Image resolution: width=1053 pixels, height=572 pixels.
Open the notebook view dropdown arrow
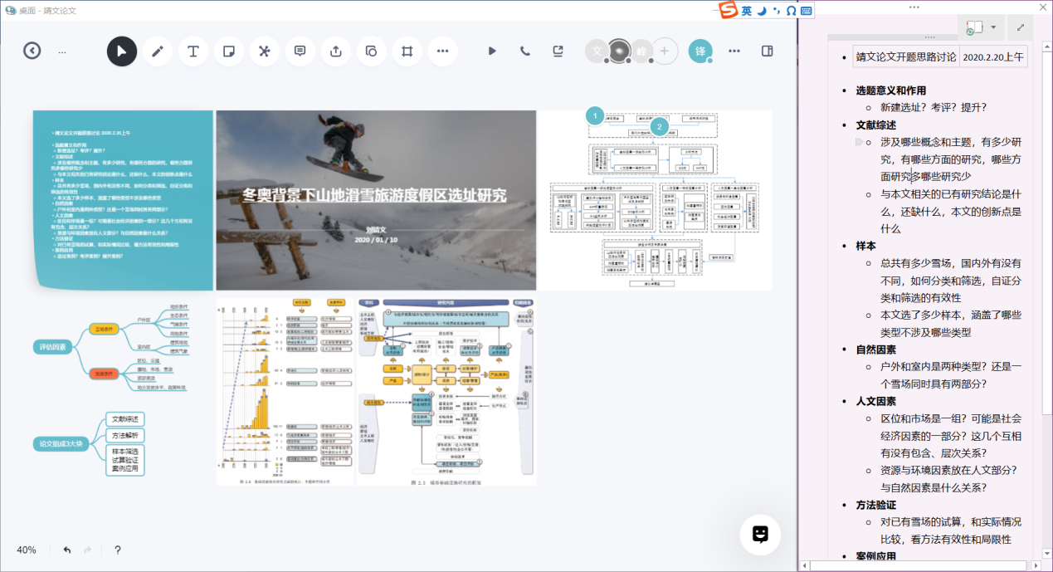[x=993, y=27]
